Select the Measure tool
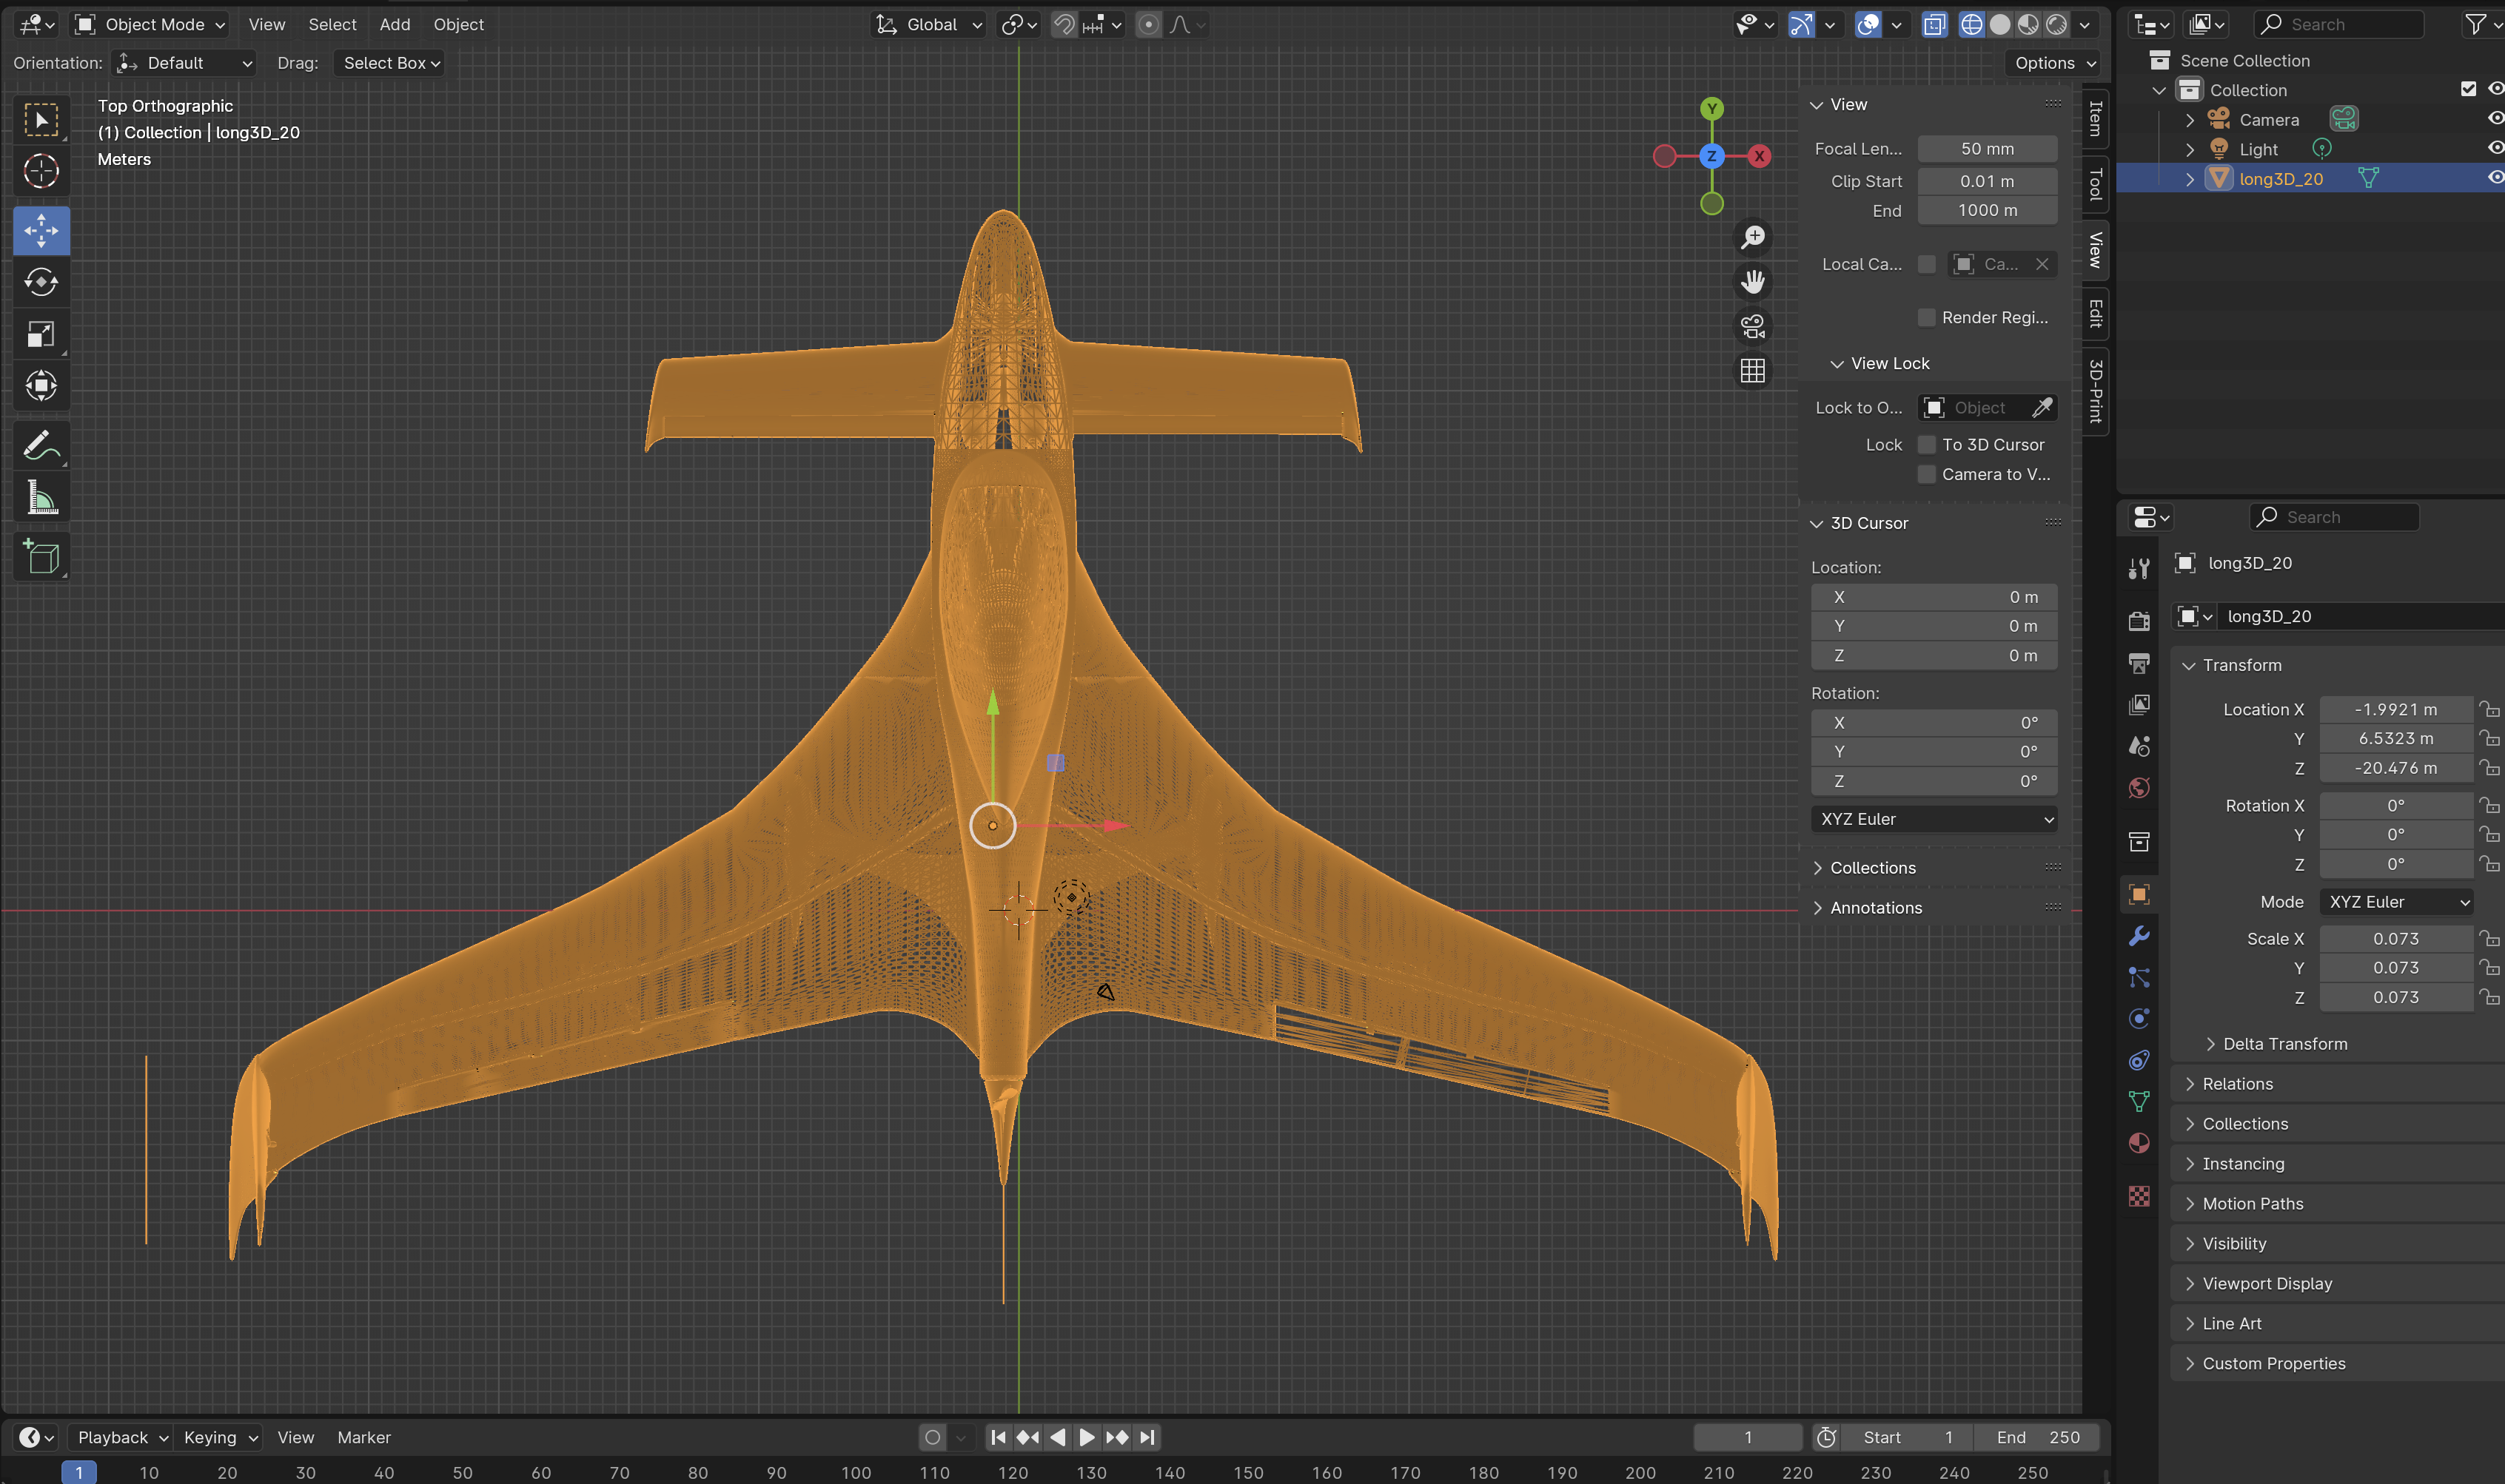The height and width of the screenshot is (1484, 2505). [x=41, y=497]
